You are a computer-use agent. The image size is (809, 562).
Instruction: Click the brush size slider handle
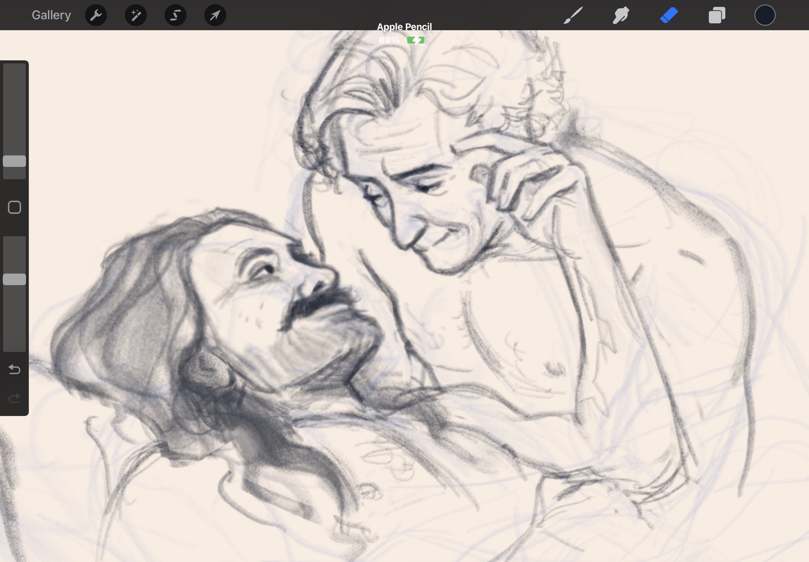[15, 161]
